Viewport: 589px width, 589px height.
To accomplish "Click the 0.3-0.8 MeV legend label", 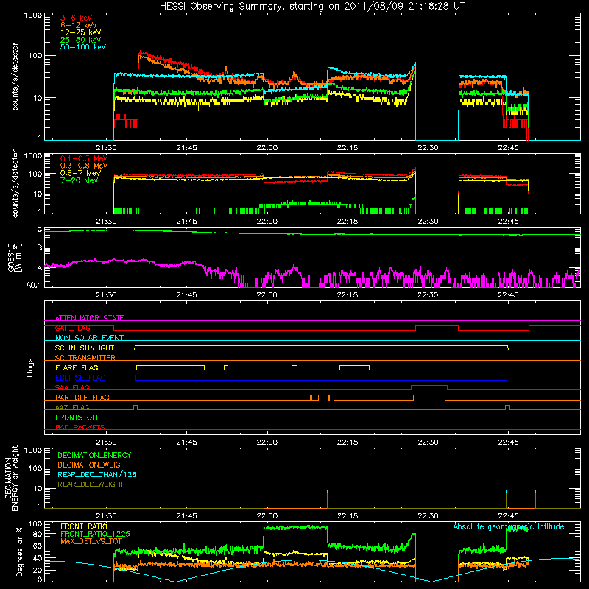I will click(x=84, y=166).
